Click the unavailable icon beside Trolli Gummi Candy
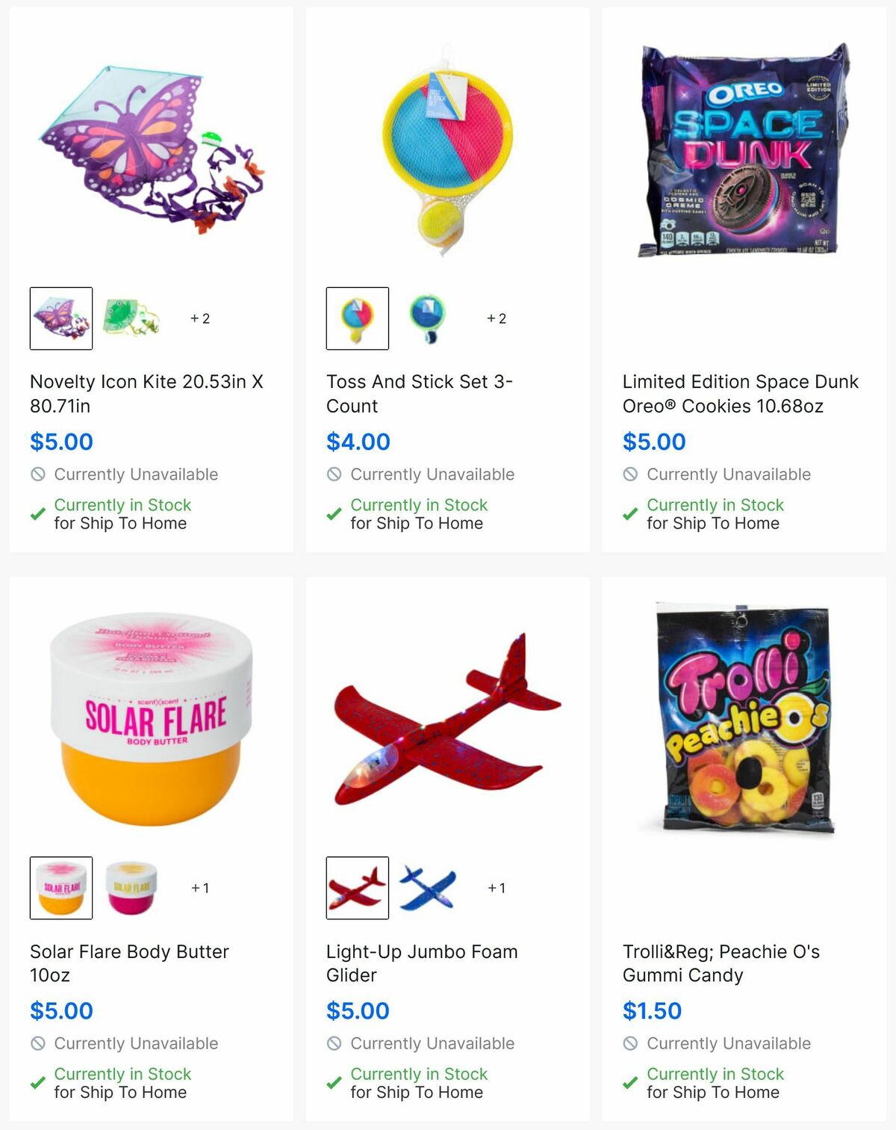Image resolution: width=896 pixels, height=1130 pixels. pyautogui.click(x=629, y=1043)
